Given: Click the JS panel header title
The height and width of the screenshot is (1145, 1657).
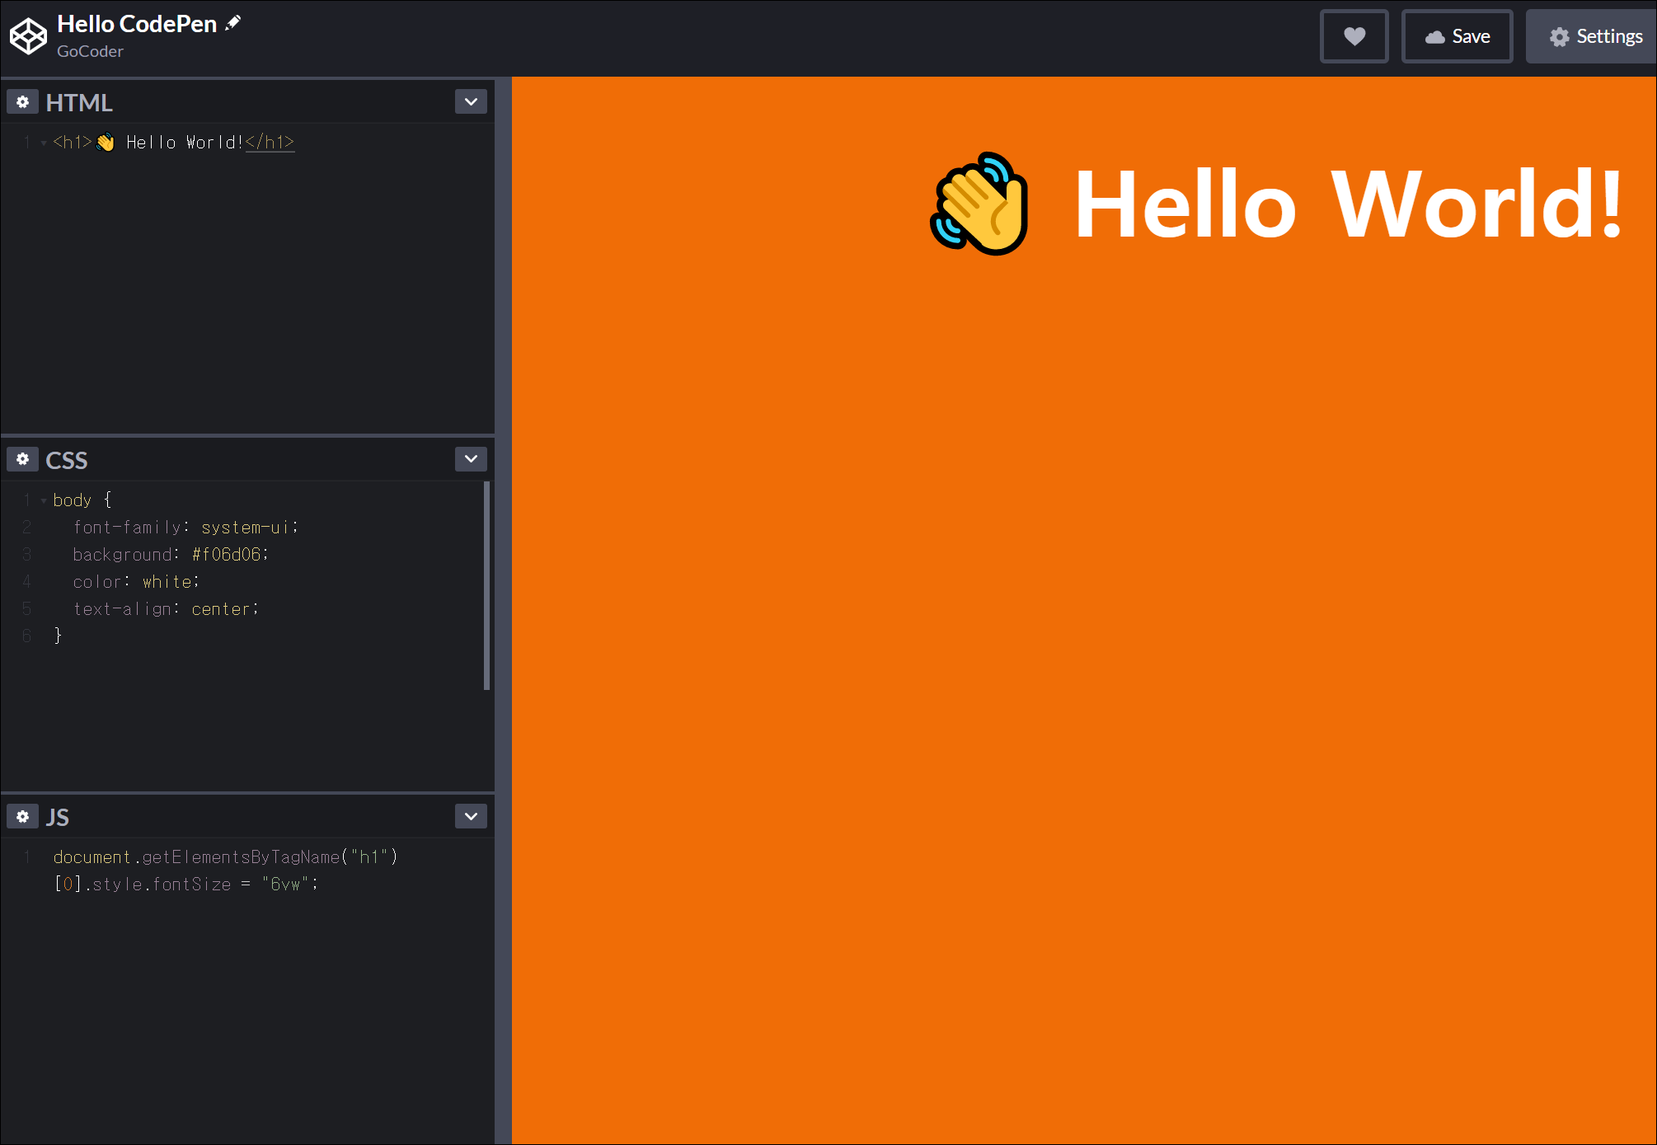Looking at the screenshot, I should pyautogui.click(x=58, y=817).
